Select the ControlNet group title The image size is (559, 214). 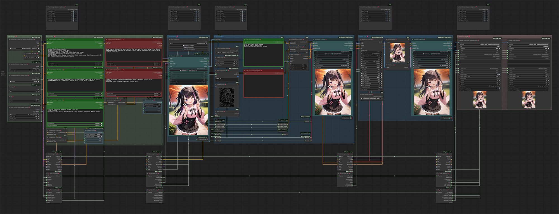pos(219,36)
